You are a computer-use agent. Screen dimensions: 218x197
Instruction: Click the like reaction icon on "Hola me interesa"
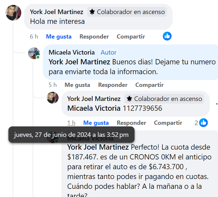pyautogui.click(x=167, y=36)
